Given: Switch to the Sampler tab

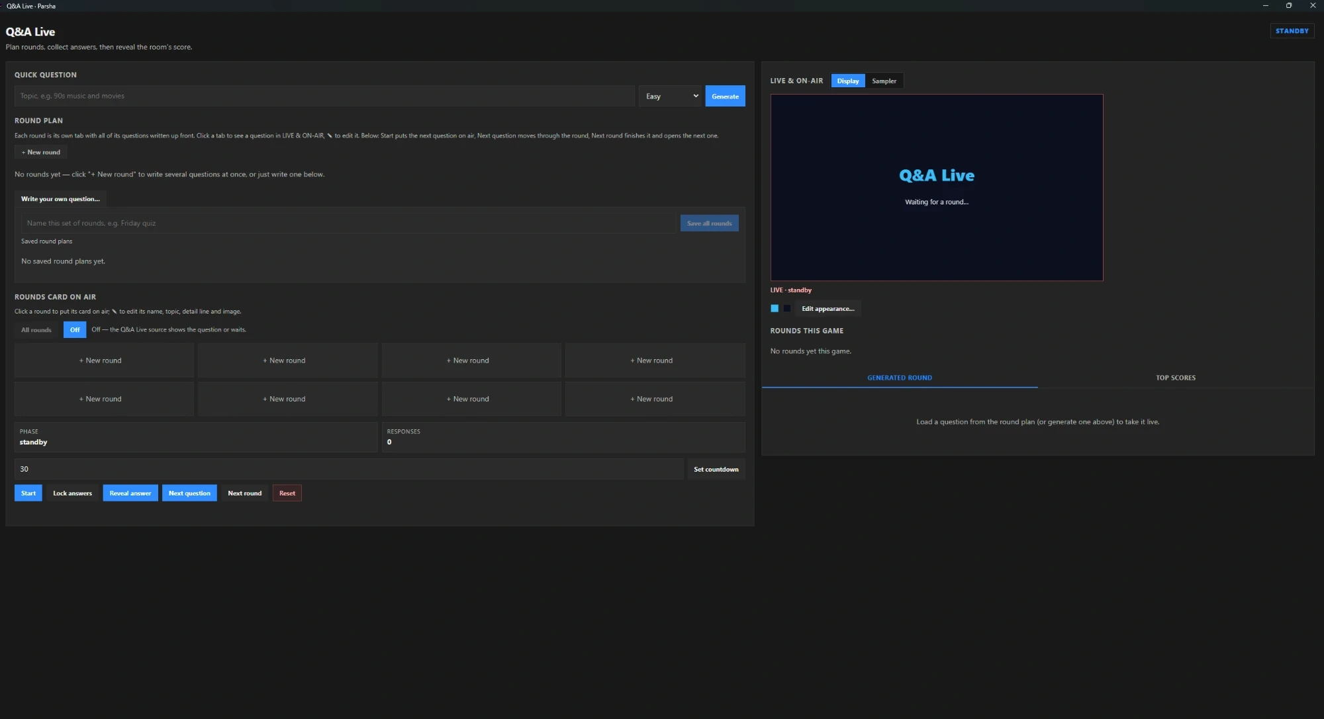Looking at the screenshot, I should coord(884,81).
